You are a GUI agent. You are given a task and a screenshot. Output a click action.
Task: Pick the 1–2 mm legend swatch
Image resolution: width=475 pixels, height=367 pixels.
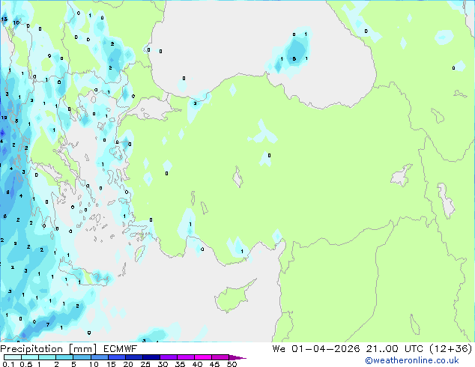point(47,357)
